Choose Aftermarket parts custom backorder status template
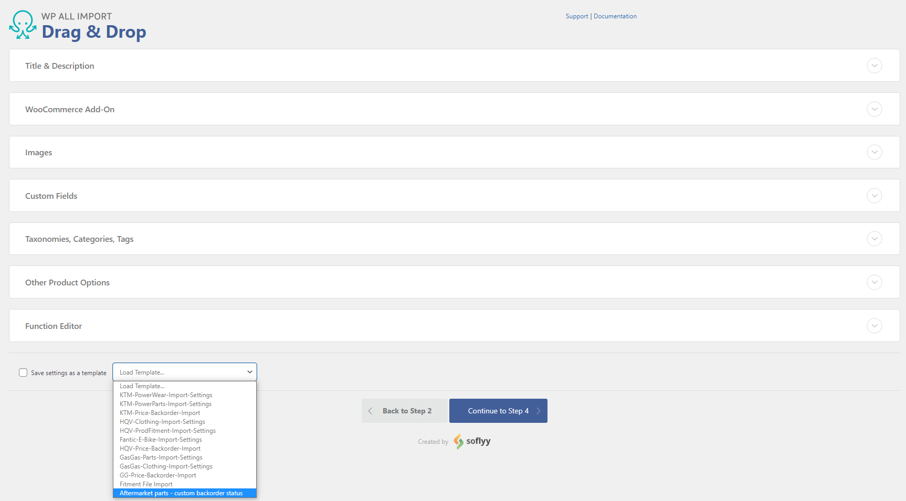906x501 pixels. tap(181, 493)
